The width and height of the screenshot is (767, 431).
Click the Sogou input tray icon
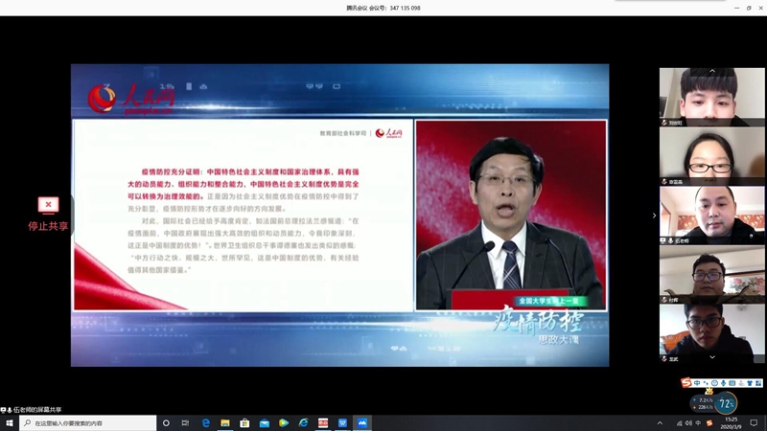click(x=709, y=423)
